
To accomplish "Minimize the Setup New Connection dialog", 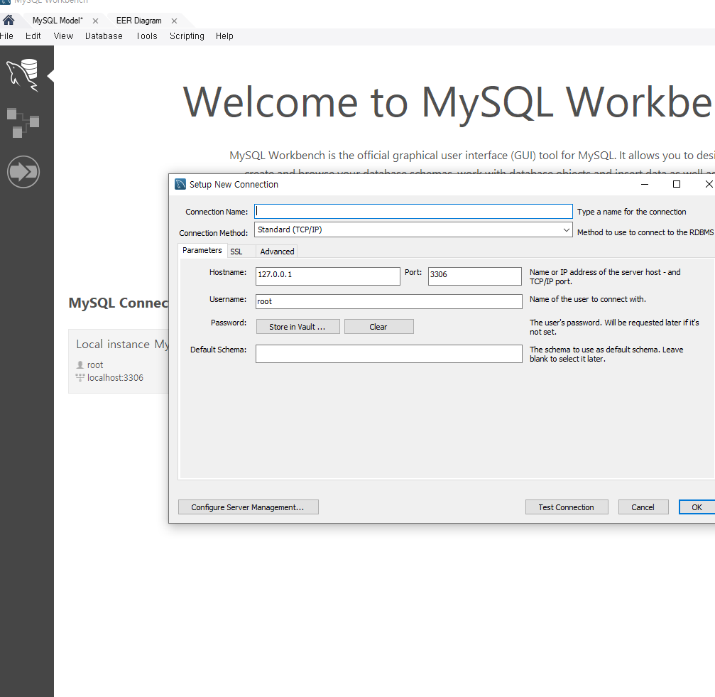I will click(644, 184).
